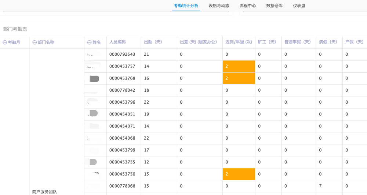
Task: Open the 表格与动态 tab
Action: click(219, 6)
